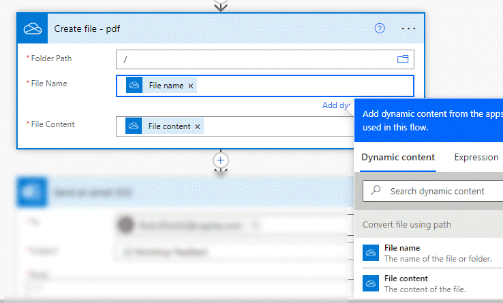Insert a new step with the plus button
This screenshot has width=503, height=303.
coord(220,160)
